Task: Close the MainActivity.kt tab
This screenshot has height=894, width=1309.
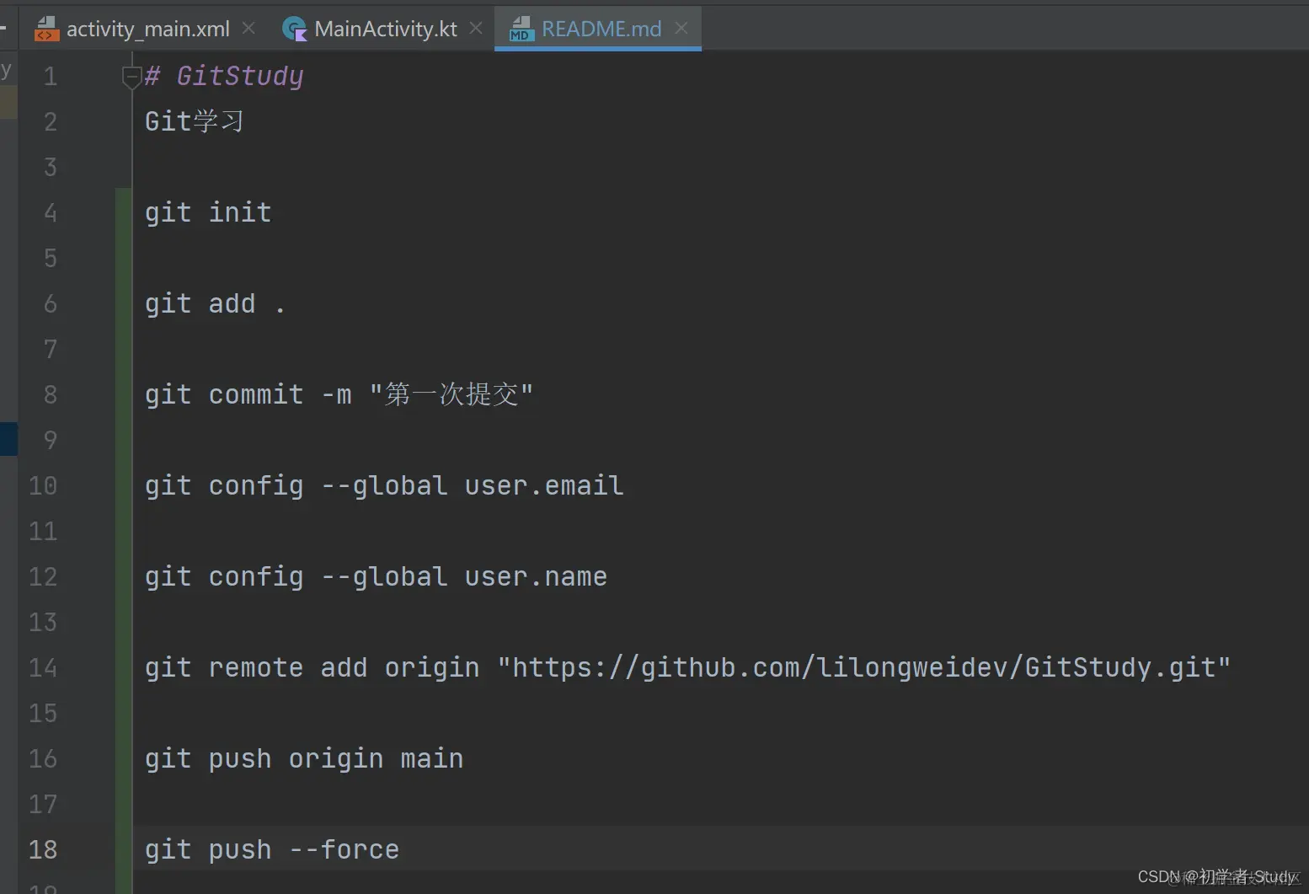Action: (476, 29)
